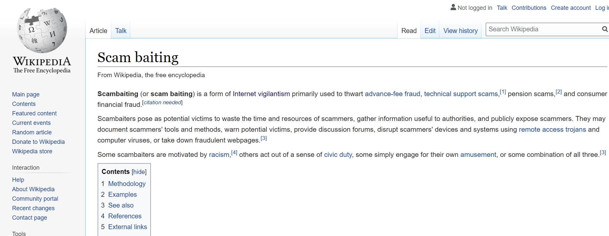Click the Wikipedia globe logo
This screenshot has height=236, width=609.
[42, 30]
